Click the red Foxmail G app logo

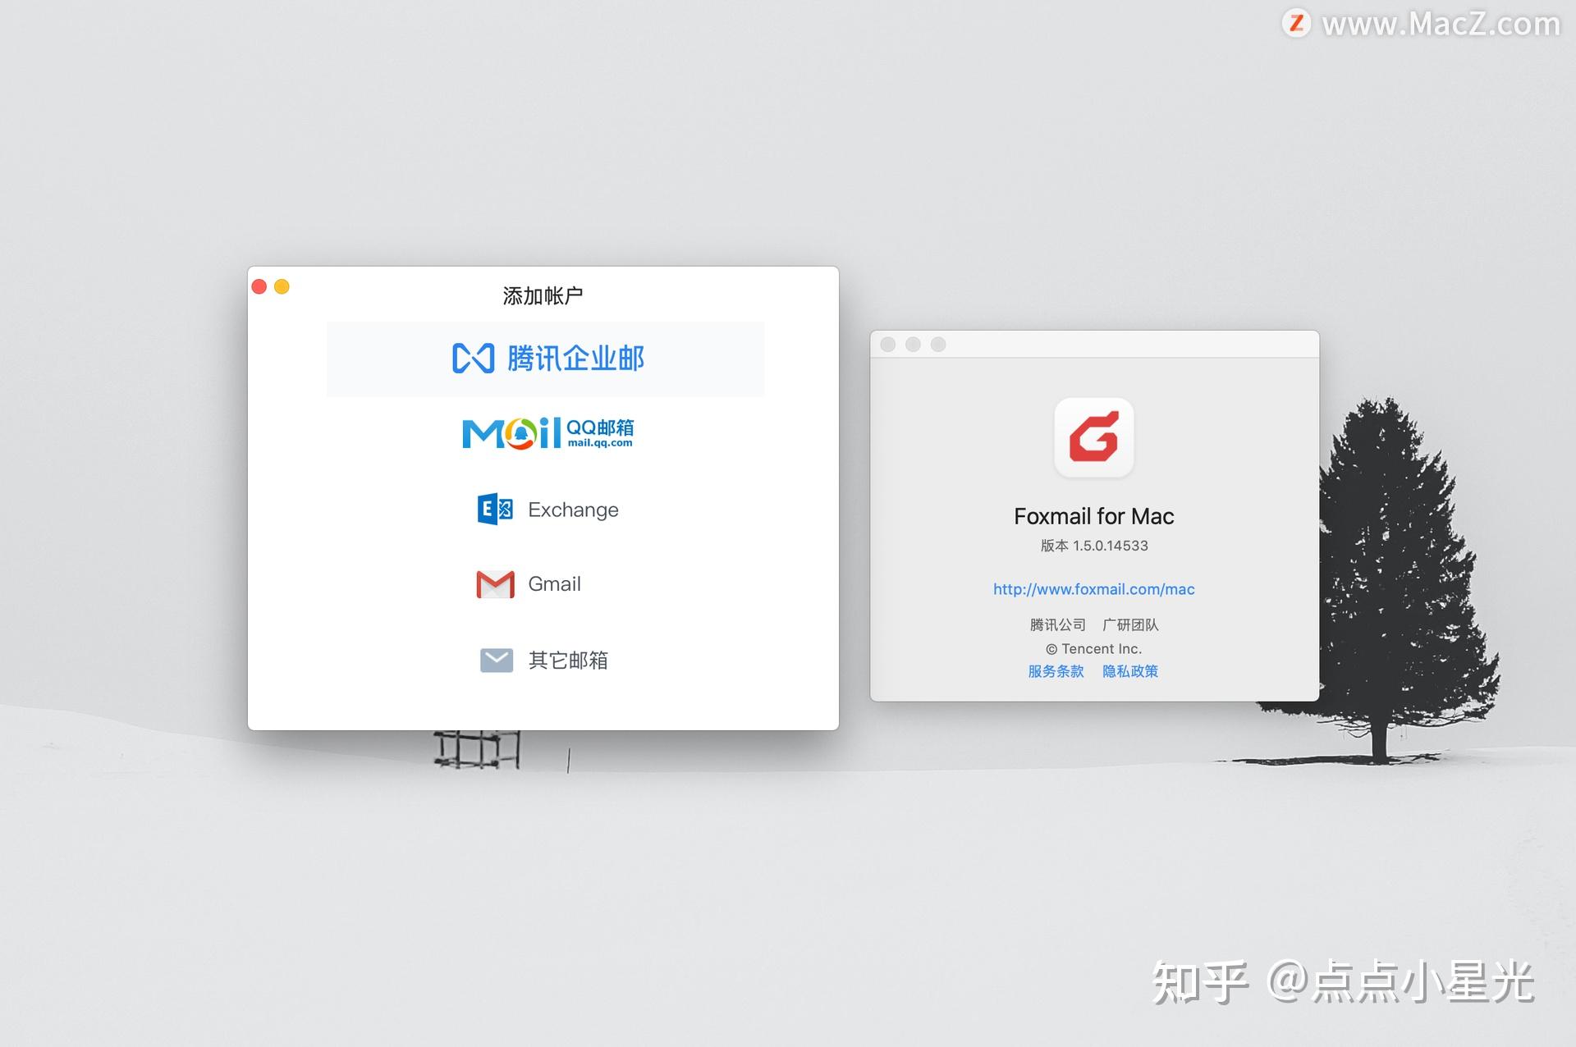pyautogui.click(x=1093, y=438)
